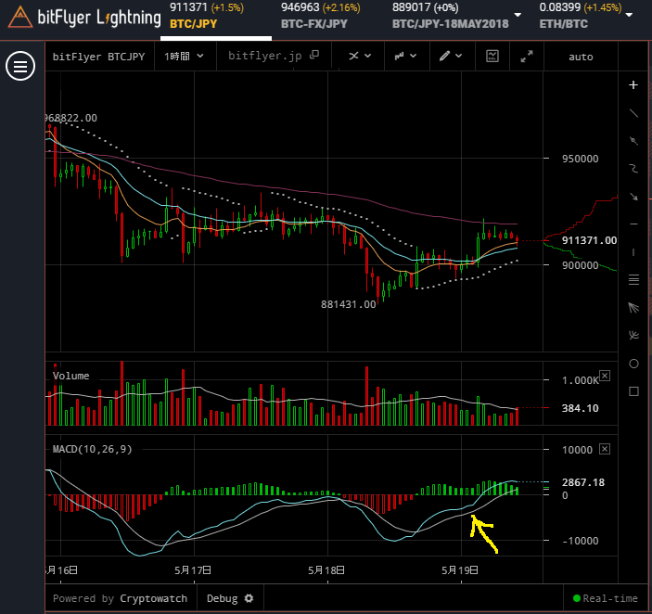
Task: Toggle the auto scale setting
Action: pyautogui.click(x=581, y=57)
